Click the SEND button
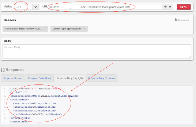 click(184, 7)
